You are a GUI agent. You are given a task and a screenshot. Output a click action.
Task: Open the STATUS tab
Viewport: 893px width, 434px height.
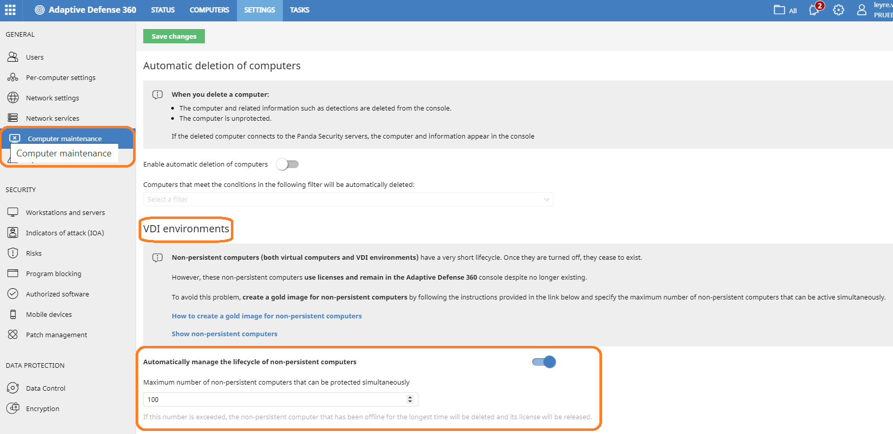pos(163,10)
